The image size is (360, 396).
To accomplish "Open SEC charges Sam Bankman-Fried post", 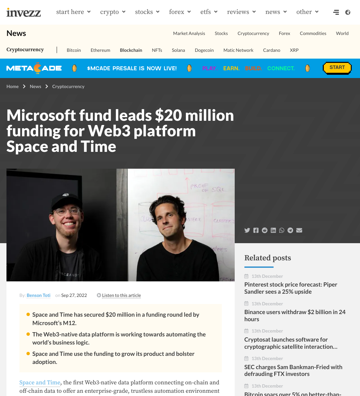I will point(293,370).
